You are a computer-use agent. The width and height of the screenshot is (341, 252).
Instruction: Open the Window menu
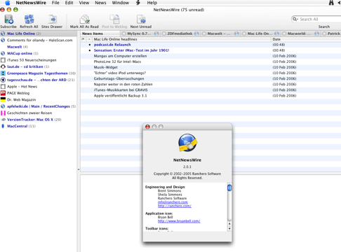pos(121,3)
